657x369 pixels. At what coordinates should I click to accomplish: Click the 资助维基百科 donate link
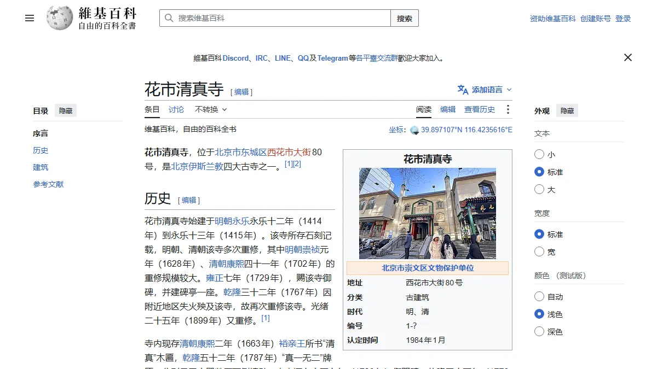(553, 19)
